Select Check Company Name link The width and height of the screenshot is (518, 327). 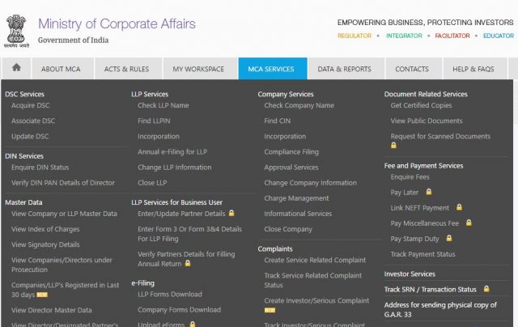(x=299, y=105)
